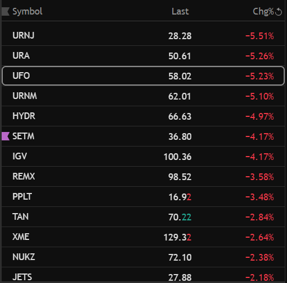Screen dimensions: 287x283
Task: Click the IGV symbol name
Action: tap(20, 156)
